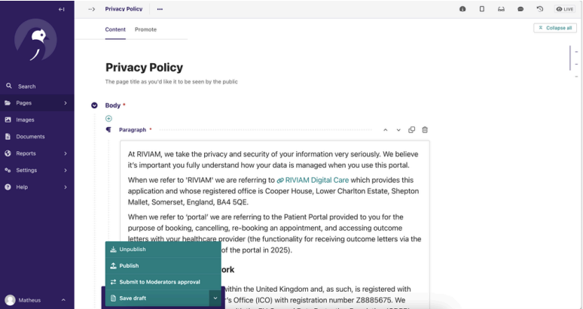Switch to the Promote tab
The width and height of the screenshot is (583, 309).
[145, 29]
